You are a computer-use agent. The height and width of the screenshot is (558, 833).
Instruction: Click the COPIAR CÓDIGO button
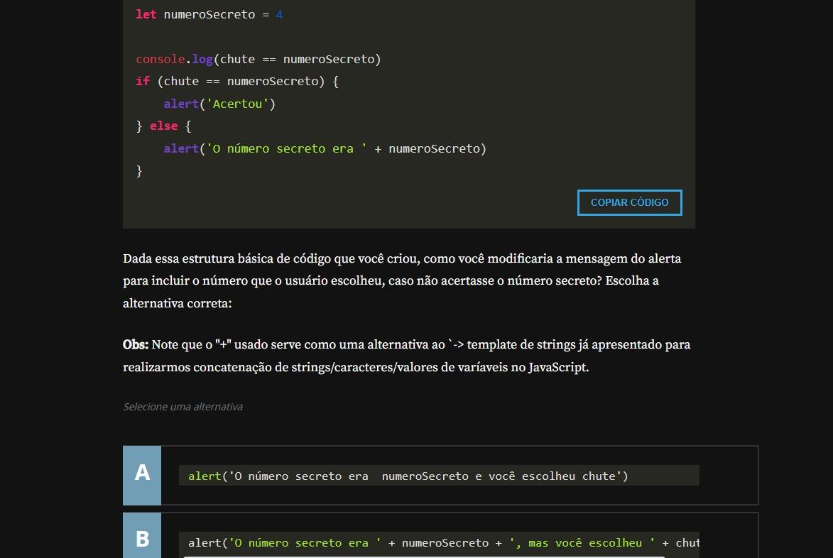pos(629,202)
